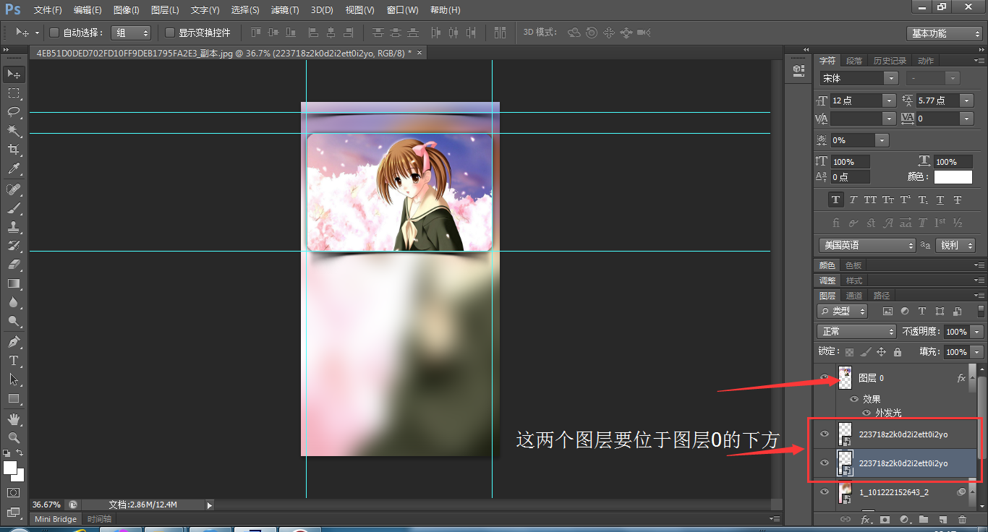988x532 pixels.
Task: Lock all with padlock icon
Action: click(x=898, y=352)
